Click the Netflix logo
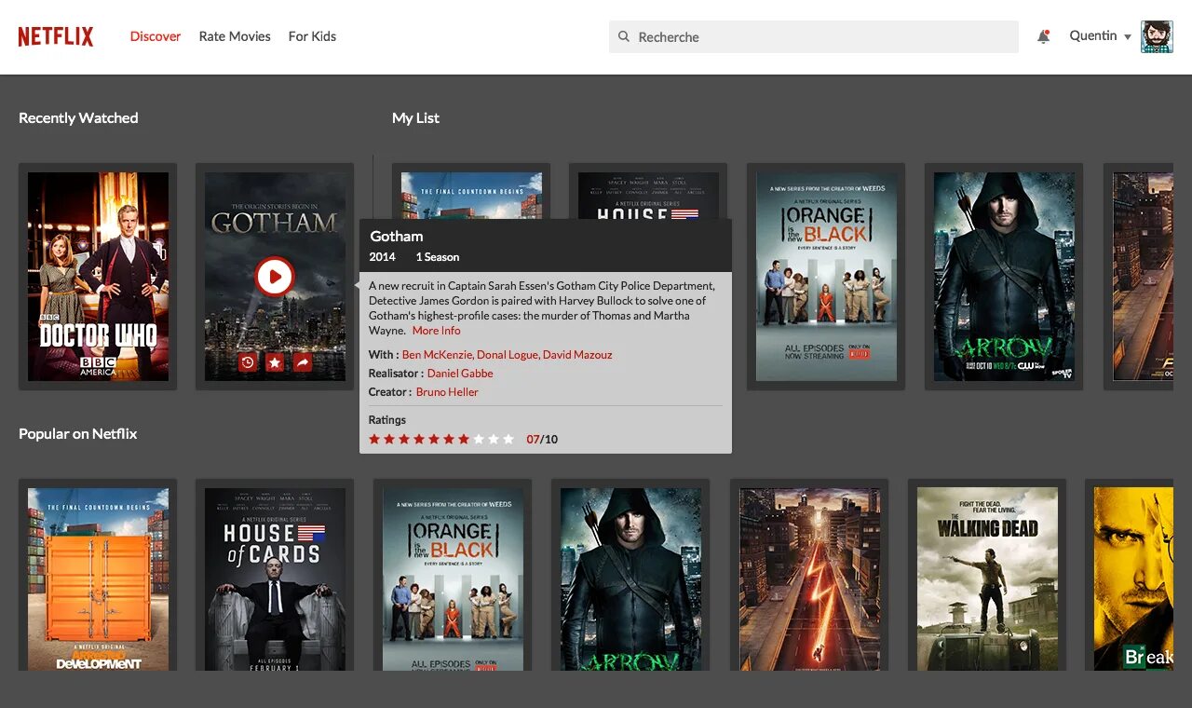The image size is (1192, 708). pyautogui.click(x=56, y=36)
